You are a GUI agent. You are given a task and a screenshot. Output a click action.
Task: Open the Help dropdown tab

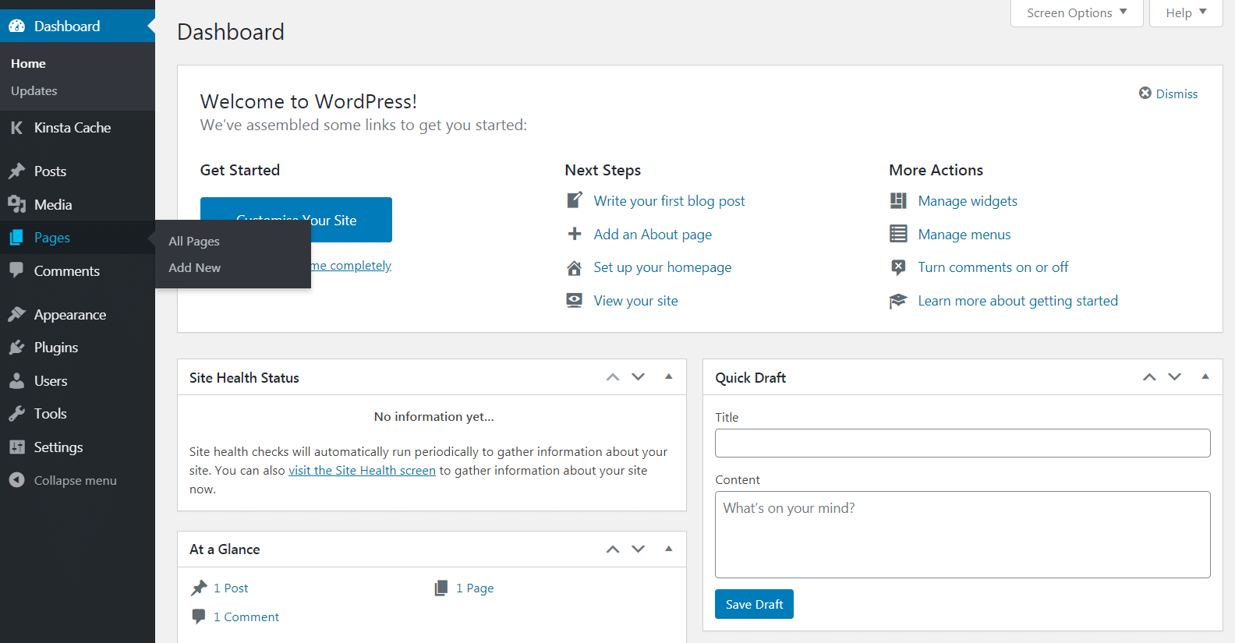[x=1185, y=13]
